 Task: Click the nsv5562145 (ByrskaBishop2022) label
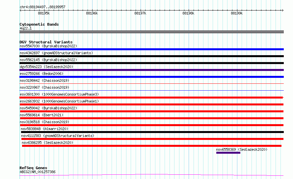click(x=48, y=60)
